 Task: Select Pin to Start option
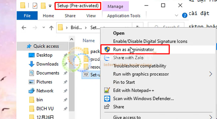124,82
